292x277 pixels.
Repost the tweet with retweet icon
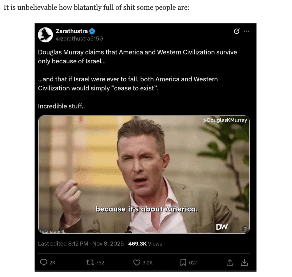(x=90, y=263)
